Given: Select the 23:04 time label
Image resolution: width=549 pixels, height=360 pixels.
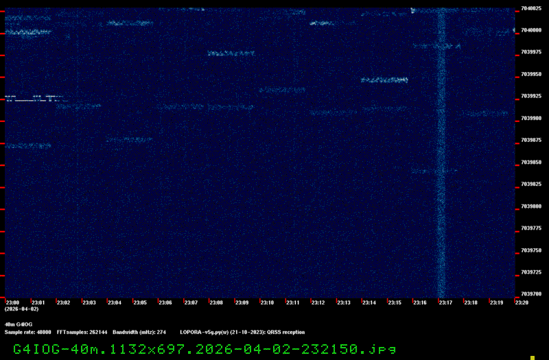Looking at the screenshot, I should [x=115, y=302].
